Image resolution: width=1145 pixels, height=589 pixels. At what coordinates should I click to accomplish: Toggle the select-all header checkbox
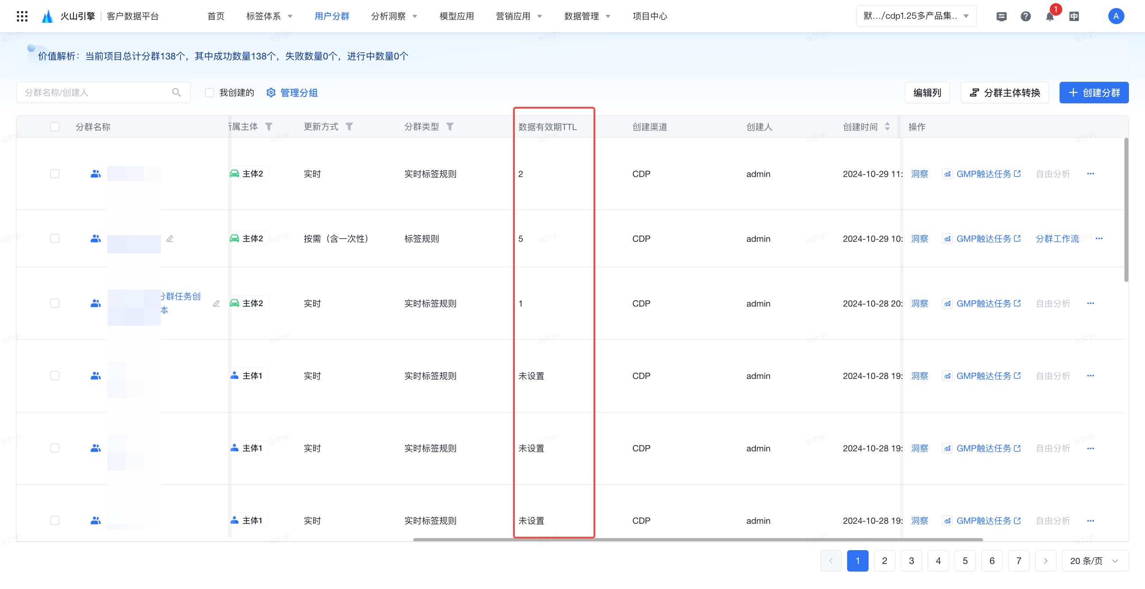tap(55, 126)
